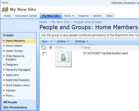Open the All People section
139x111 pixels.
(10, 102)
